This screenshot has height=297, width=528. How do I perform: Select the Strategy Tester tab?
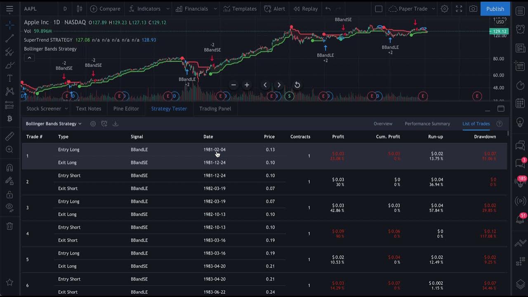pyautogui.click(x=169, y=109)
